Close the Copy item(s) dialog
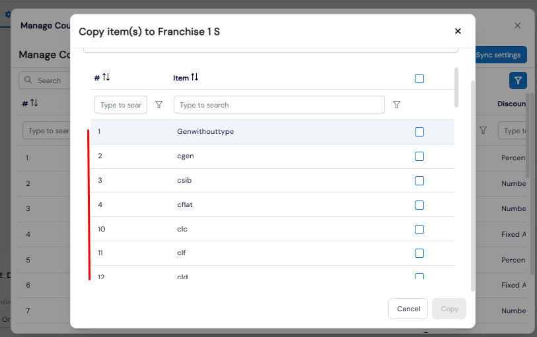Image resolution: width=537 pixels, height=337 pixels. pyautogui.click(x=458, y=31)
